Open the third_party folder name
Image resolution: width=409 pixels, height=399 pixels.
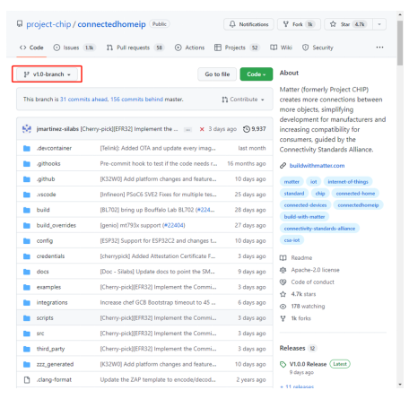(50, 349)
